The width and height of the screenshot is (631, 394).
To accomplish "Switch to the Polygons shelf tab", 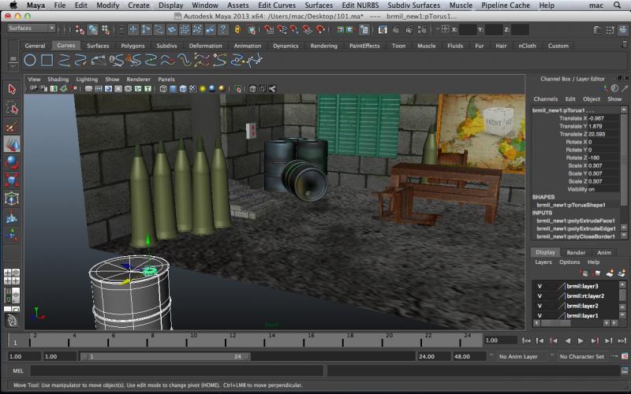I will pos(133,46).
